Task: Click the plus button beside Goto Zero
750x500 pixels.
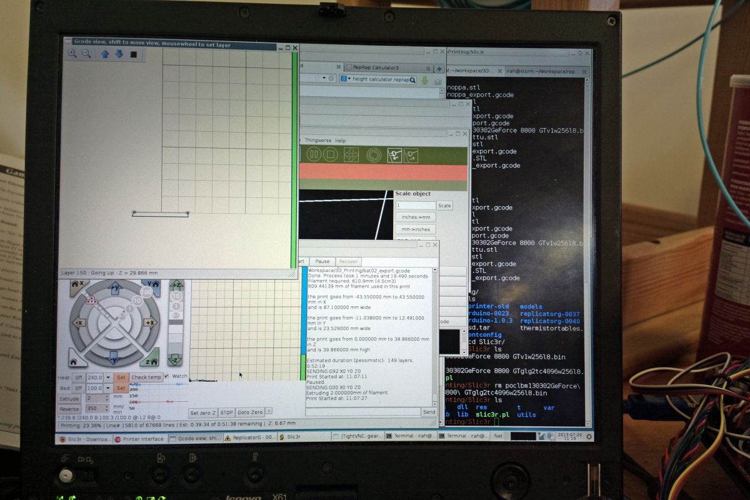Action: 269,411
